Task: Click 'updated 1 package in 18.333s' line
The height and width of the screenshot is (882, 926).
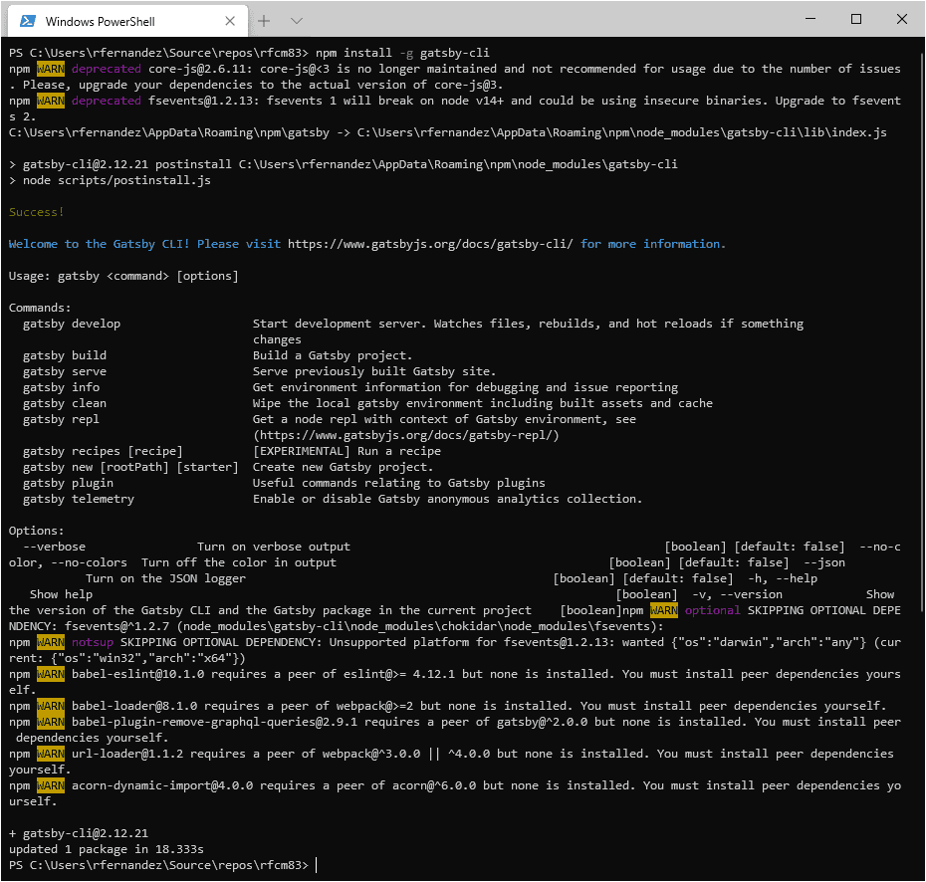Action: 107,849
